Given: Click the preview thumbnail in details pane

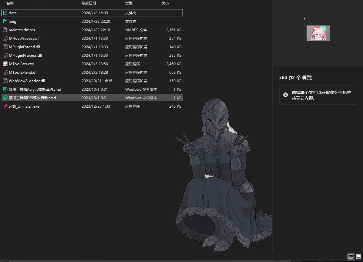Looking at the screenshot, I should [318, 33].
